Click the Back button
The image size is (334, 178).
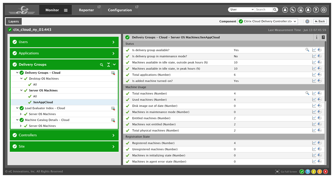click(320, 21)
